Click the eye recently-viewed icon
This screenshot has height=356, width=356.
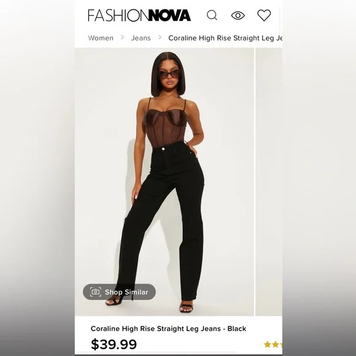click(238, 15)
